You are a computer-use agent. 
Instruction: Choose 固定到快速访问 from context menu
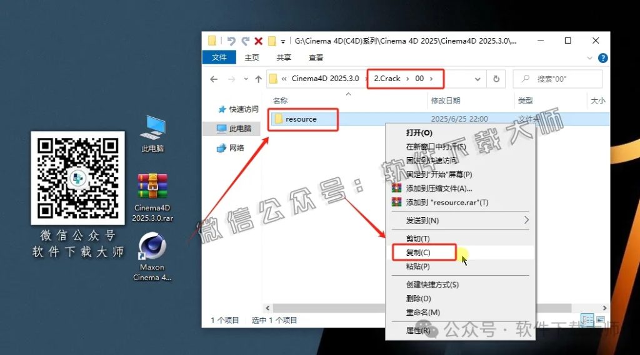coord(460,160)
